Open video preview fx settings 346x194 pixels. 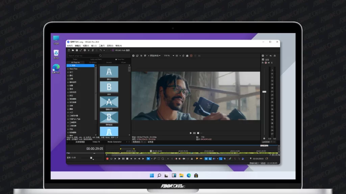(x=141, y=56)
